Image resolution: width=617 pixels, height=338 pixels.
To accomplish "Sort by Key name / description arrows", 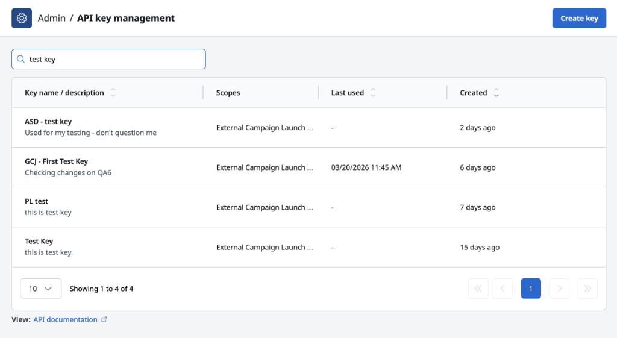I will point(113,92).
